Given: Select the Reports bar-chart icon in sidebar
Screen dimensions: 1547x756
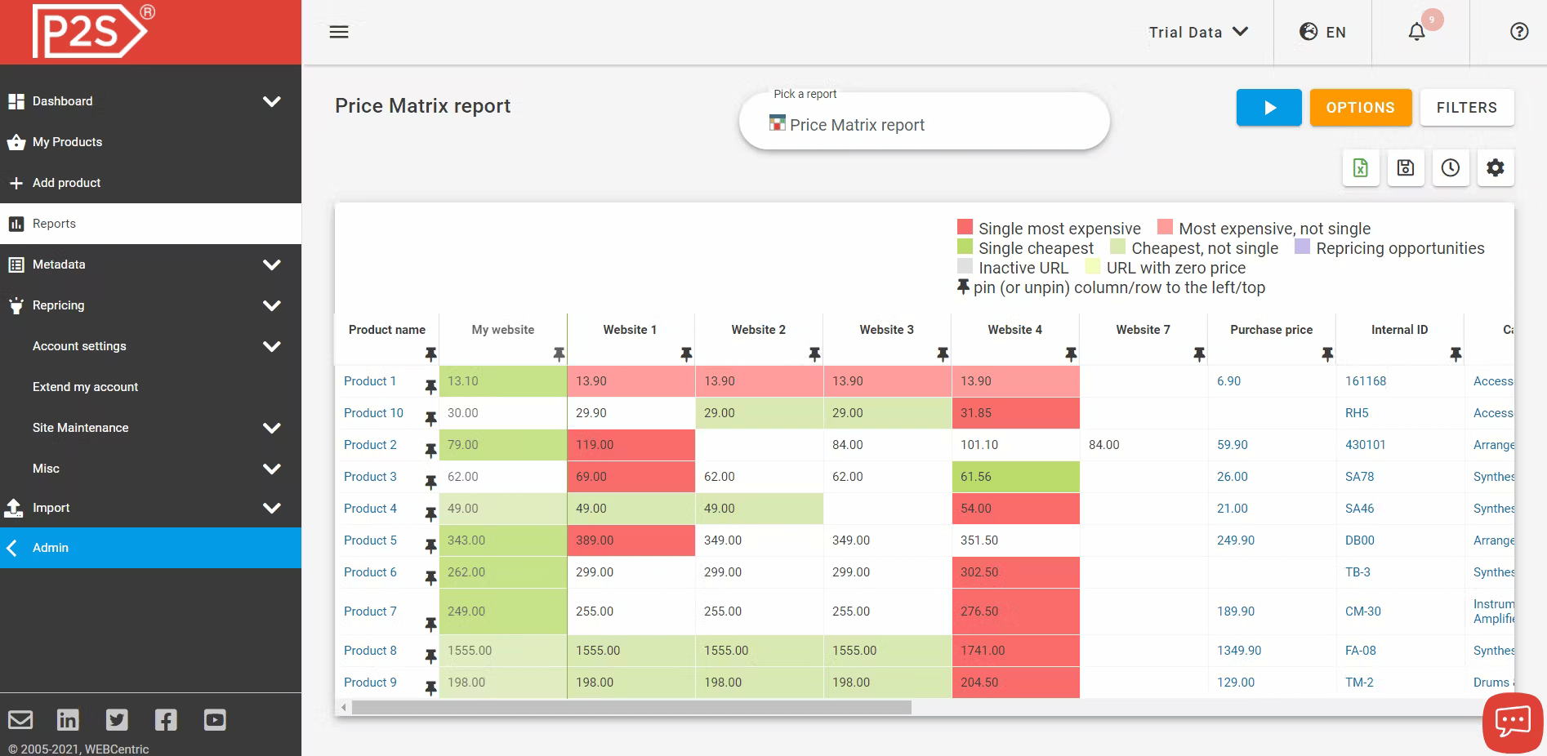Looking at the screenshot, I should (16, 223).
